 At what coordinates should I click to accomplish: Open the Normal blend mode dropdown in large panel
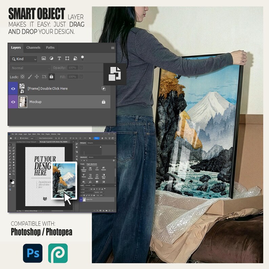pos(30,68)
